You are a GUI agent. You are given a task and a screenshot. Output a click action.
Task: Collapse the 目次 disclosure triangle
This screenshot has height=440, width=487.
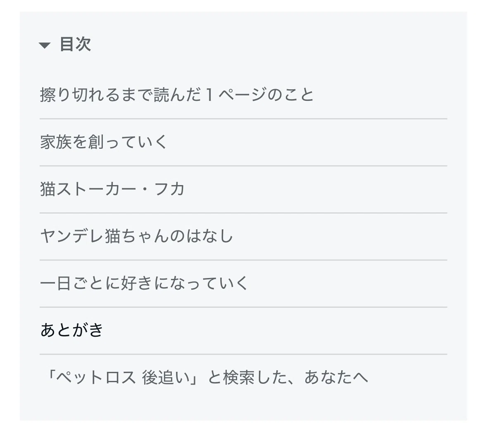(45, 45)
